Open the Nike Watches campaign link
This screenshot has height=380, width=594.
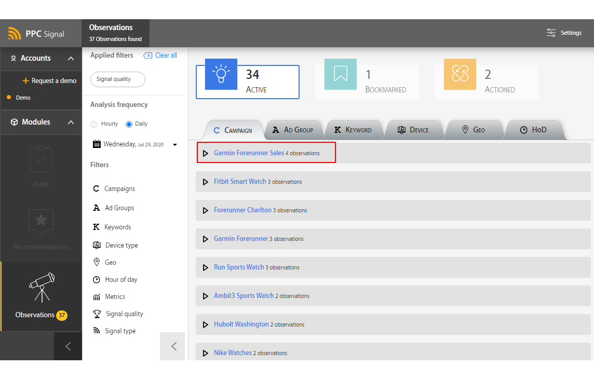(233, 352)
